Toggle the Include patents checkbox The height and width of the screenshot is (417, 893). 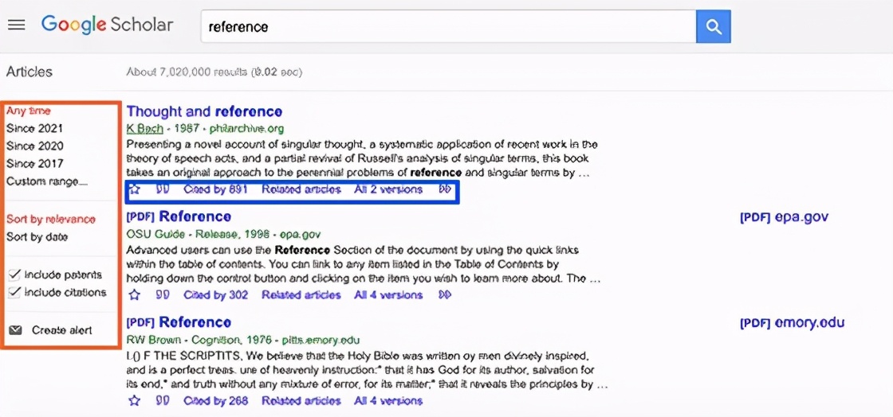coord(15,275)
